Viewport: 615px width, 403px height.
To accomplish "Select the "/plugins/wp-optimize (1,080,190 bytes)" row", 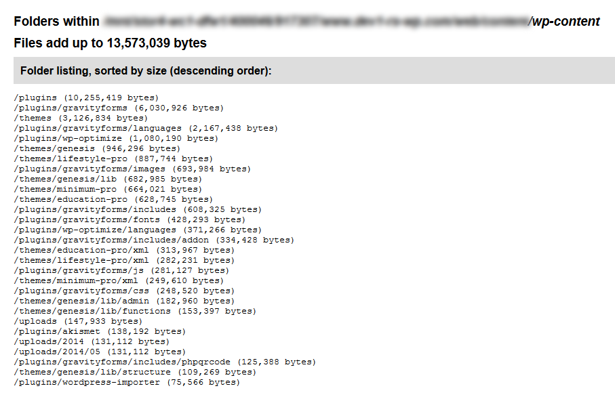I will click(x=116, y=138).
